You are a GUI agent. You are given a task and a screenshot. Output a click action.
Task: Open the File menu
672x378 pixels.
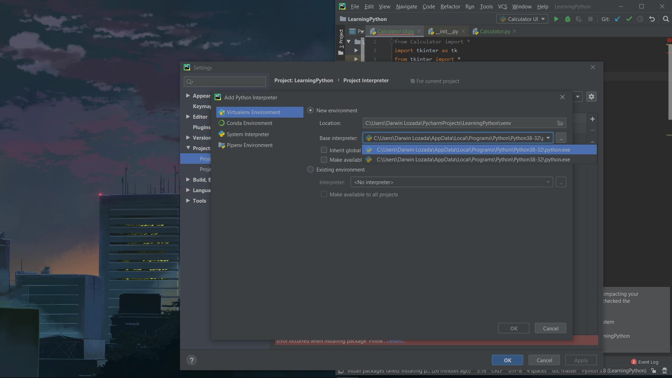355,6
